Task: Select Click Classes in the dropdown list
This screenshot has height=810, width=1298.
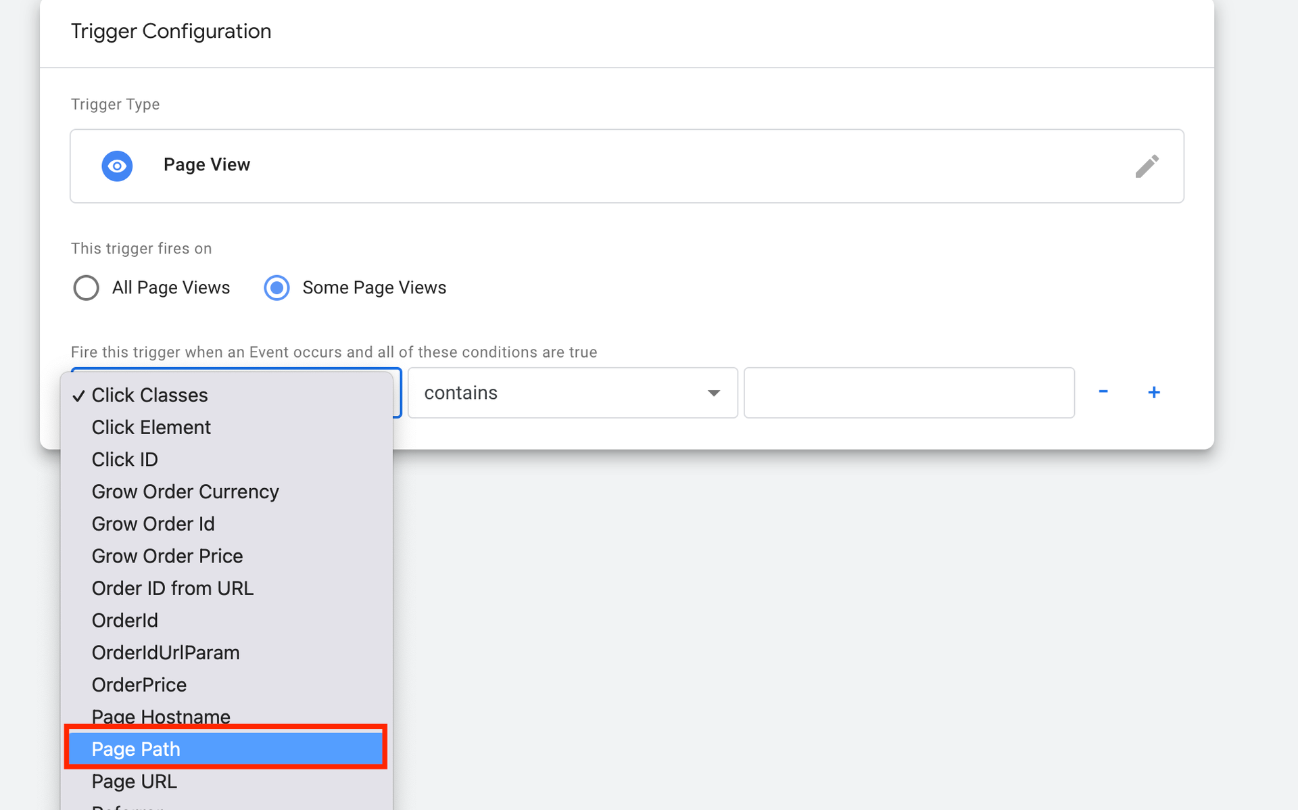Action: [149, 395]
